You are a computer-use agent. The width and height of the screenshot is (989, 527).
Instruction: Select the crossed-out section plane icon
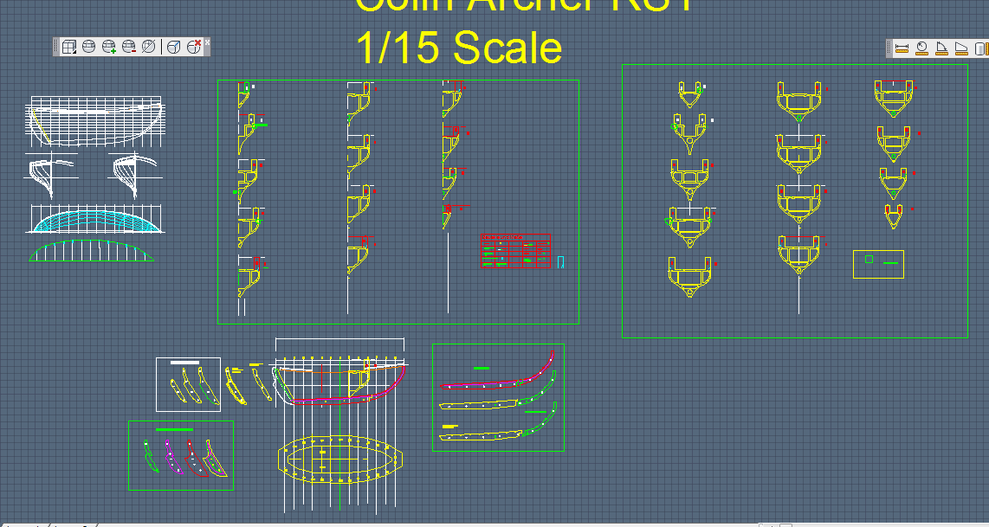[149, 47]
